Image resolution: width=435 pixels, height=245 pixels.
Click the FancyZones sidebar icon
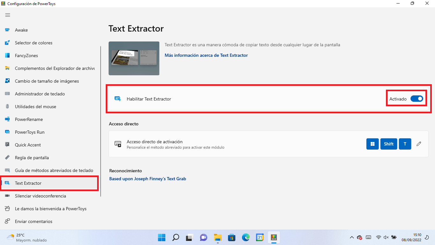[7, 56]
